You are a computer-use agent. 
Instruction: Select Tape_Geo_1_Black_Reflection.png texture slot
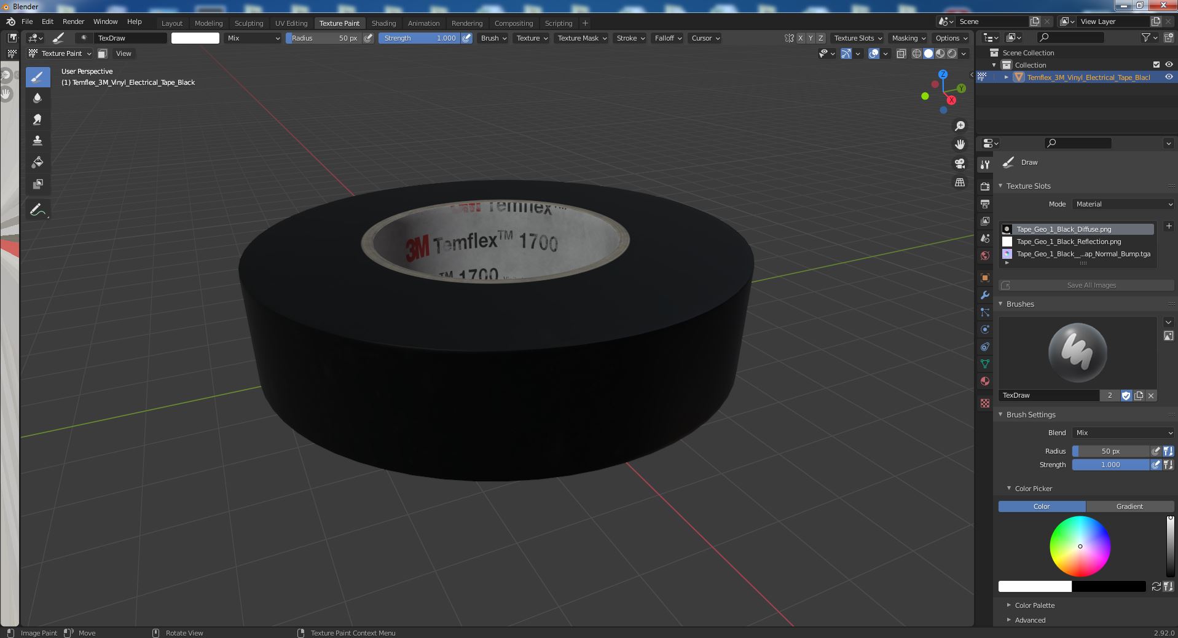tap(1076, 242)
